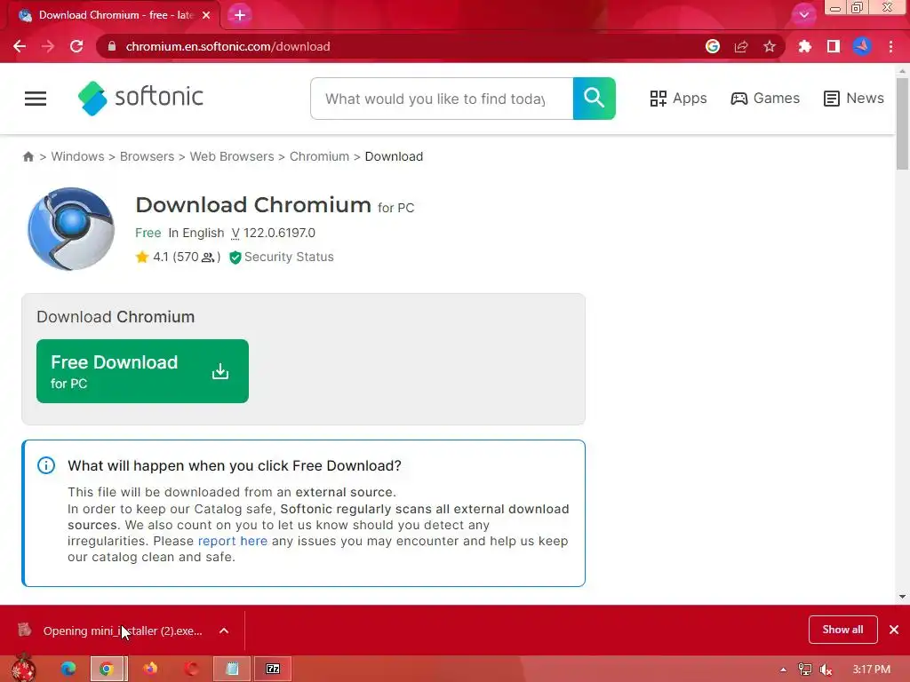
Task: Click the Chromium app logo image
Action: coord(71,228)
